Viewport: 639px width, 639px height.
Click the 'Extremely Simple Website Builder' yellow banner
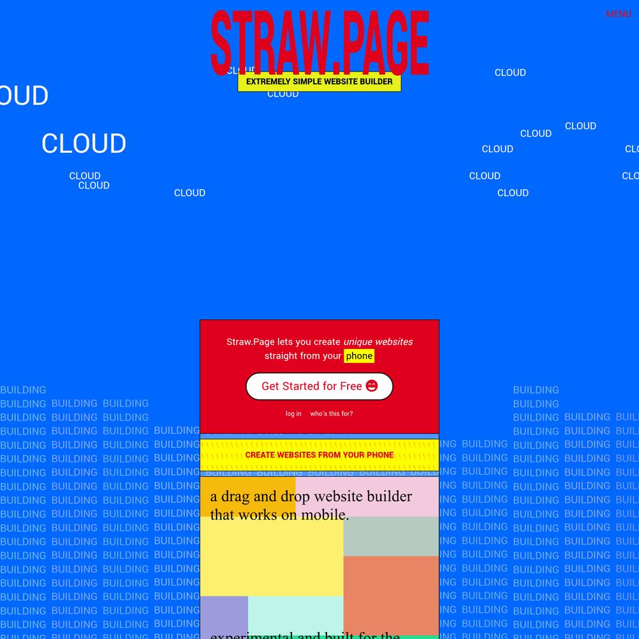(x=319, y=82)
